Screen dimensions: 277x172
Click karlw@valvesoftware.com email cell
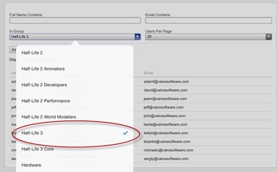tap(165, 125)
